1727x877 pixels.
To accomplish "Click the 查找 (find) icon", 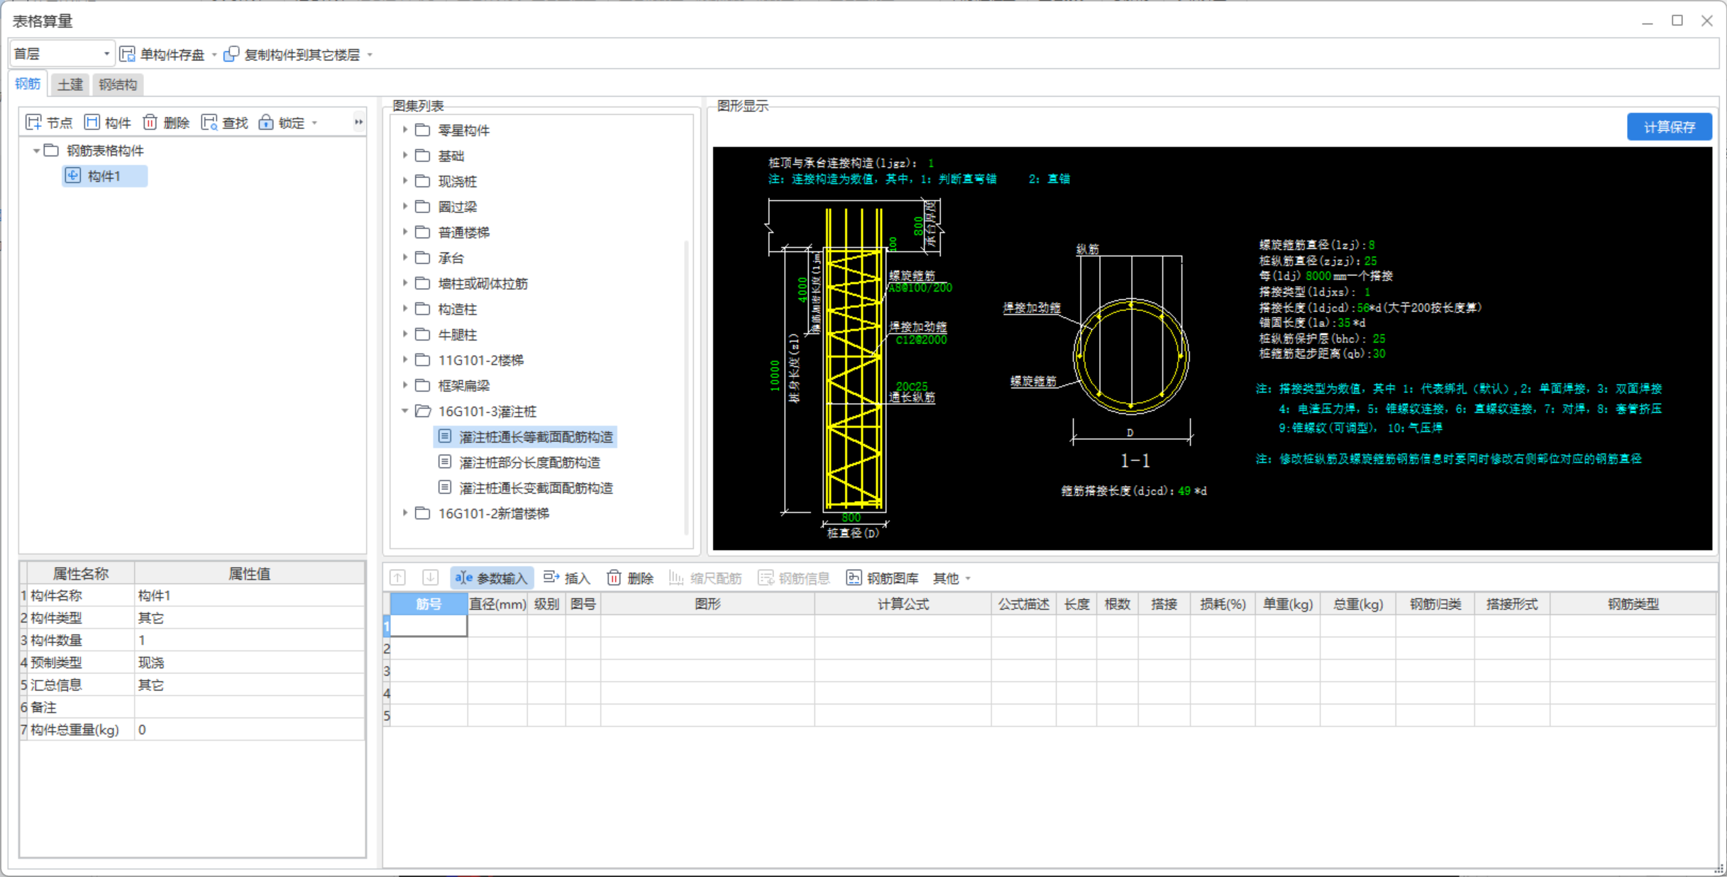I will coord(209,123).
